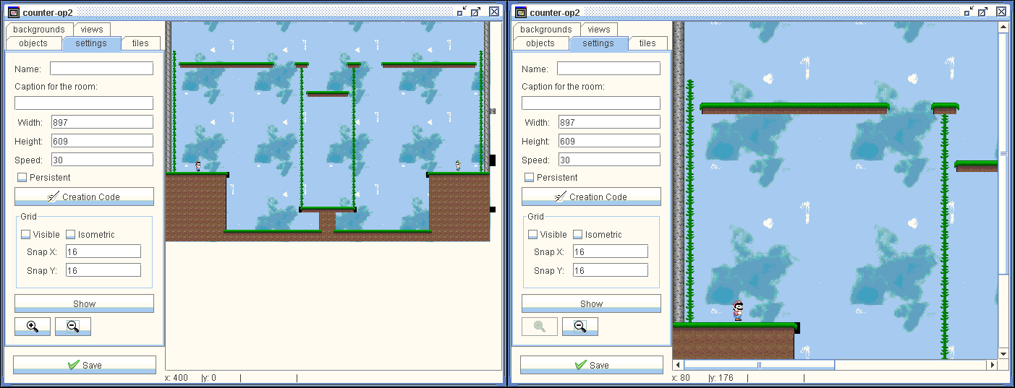
Task: Click Name field in right window
Action: pos(608,69)
